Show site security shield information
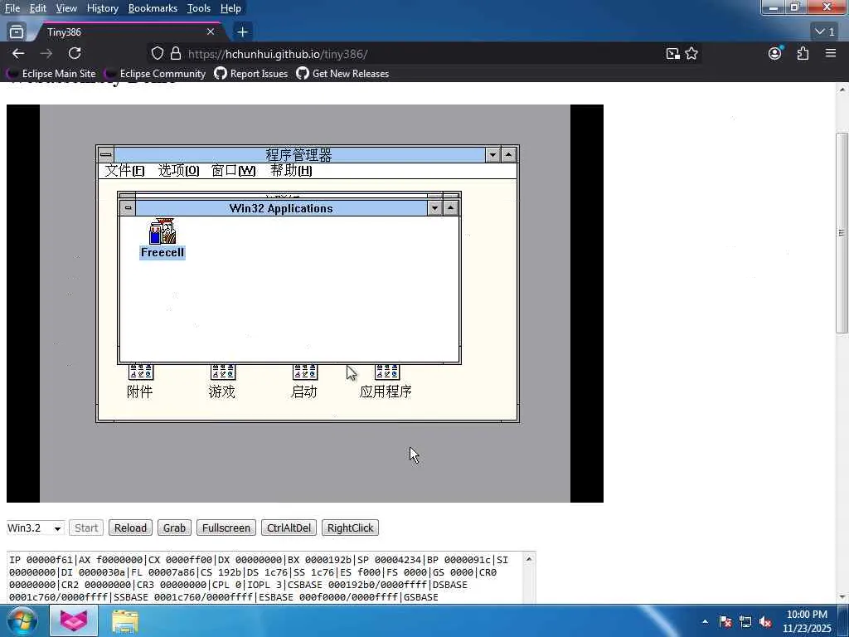Viewport: 849px width, 637px height. point(157,53)
